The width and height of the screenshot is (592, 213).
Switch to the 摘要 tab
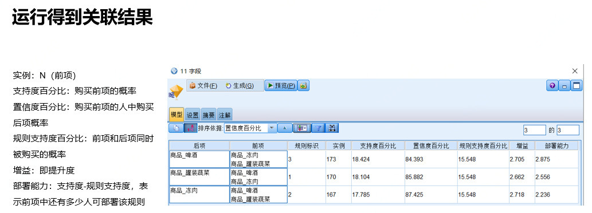(209, 115)
